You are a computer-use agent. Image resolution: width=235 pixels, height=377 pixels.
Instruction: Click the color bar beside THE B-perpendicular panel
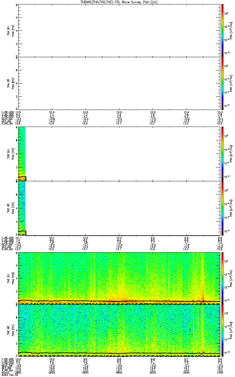[x=222, y=278]
